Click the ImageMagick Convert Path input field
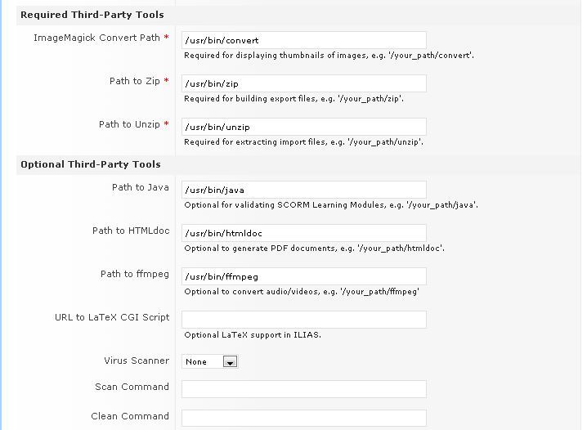Viewport: 587px width, 430px height. [x=303, y=40]
